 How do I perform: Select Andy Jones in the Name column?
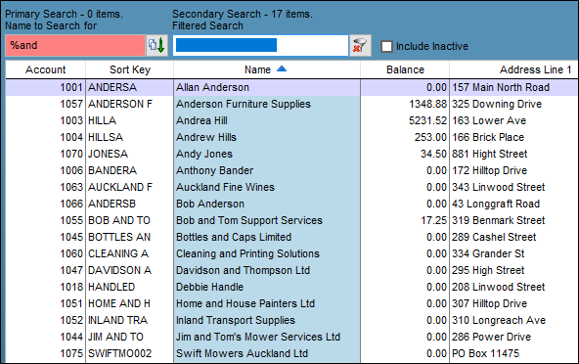[204, 154]
